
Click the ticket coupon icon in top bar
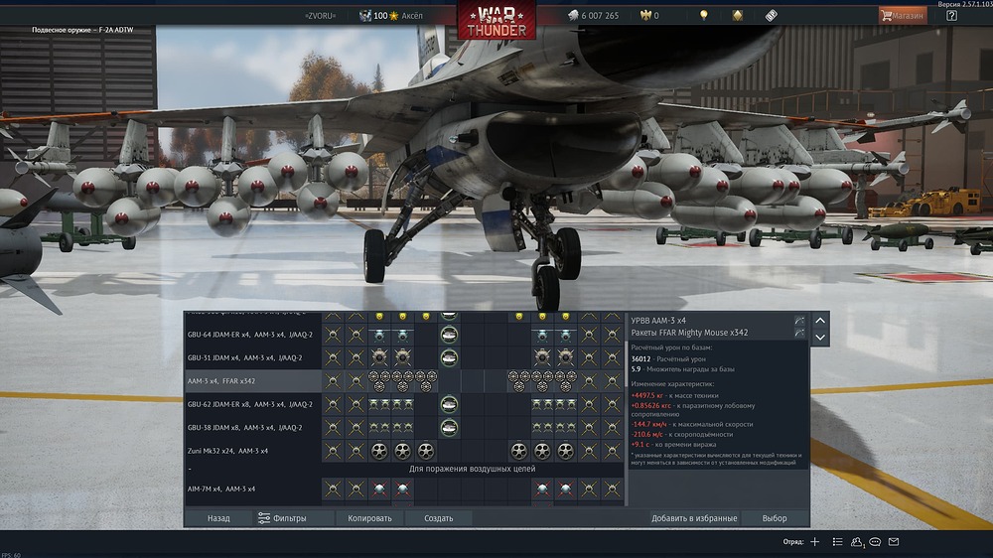[x=771, y=15]
